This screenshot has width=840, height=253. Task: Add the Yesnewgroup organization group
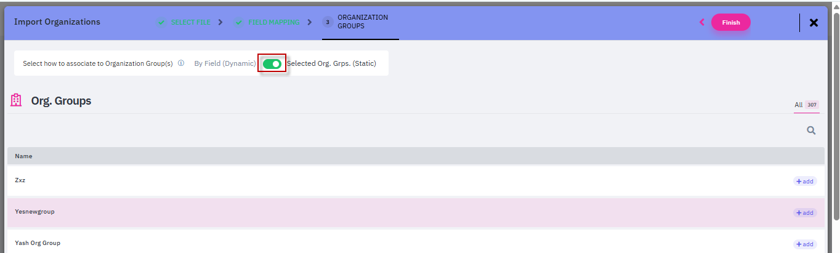[x=805, y=213]
